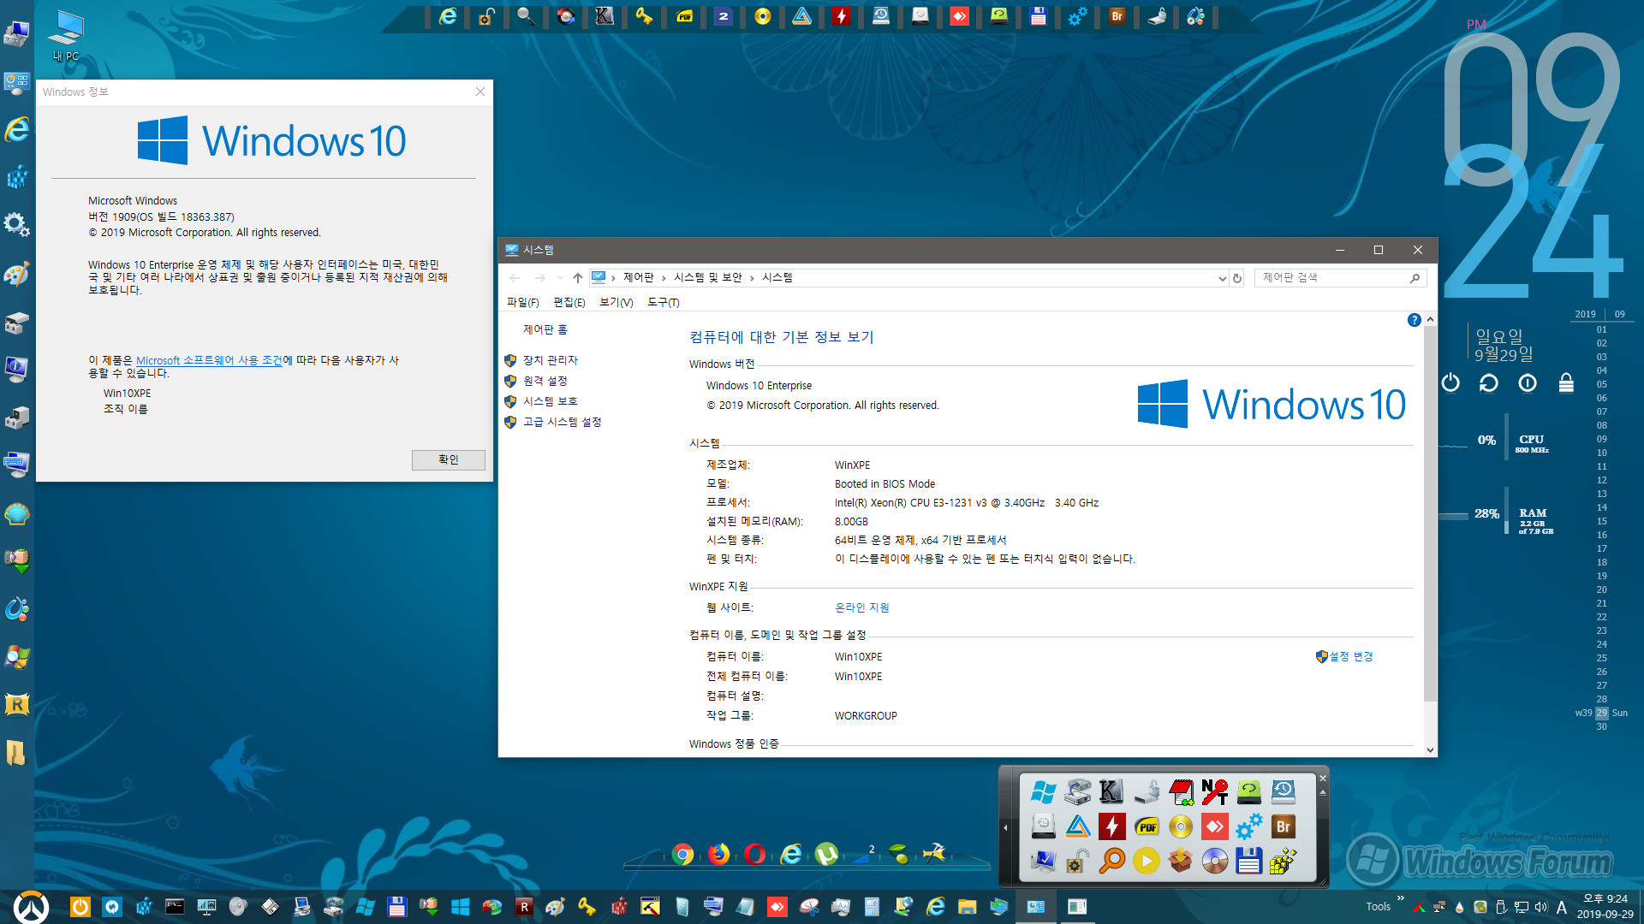Open the blue gears icon in launcher panel
The height and width of the screenshot is (924, 1644).
1248,826
